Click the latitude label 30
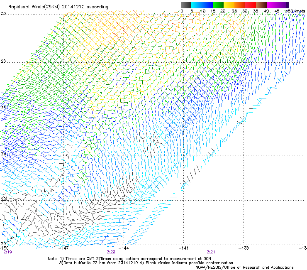307x270 pixels. coord(3,14)
